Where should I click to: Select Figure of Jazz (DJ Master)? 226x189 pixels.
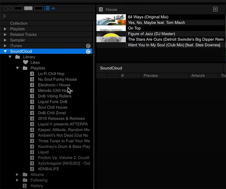tap(152, 34)
